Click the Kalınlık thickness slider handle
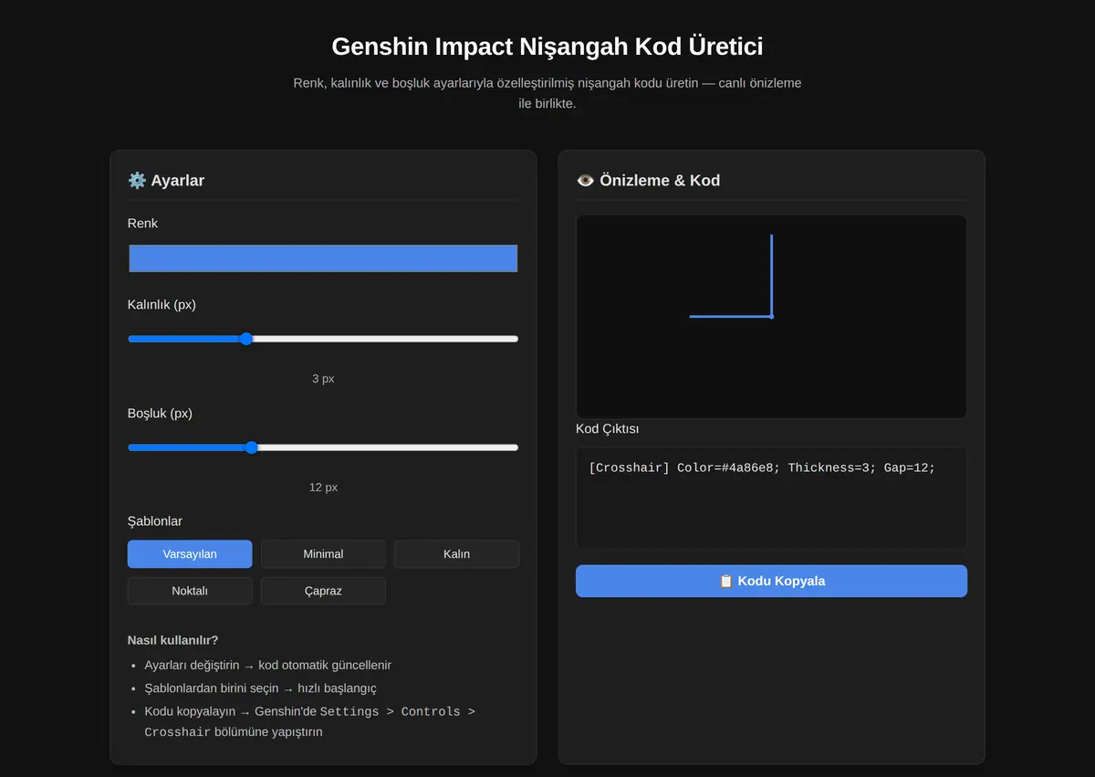 245,339
